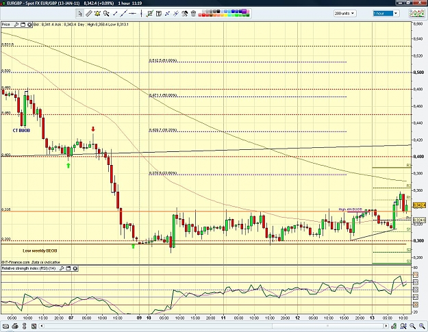
Task: Close the Relative strength index panel
Action: coord(75,268)
